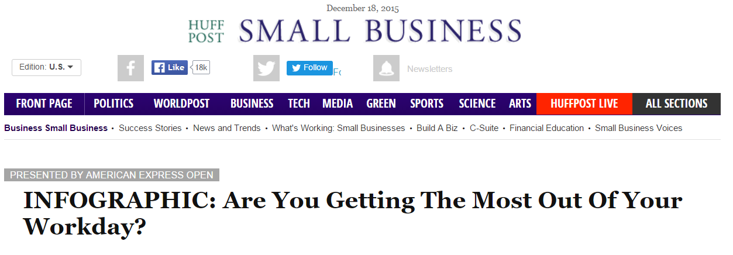Click the Success Stories link
Viewport: 733px width, 255px height.
pos(150,128)
